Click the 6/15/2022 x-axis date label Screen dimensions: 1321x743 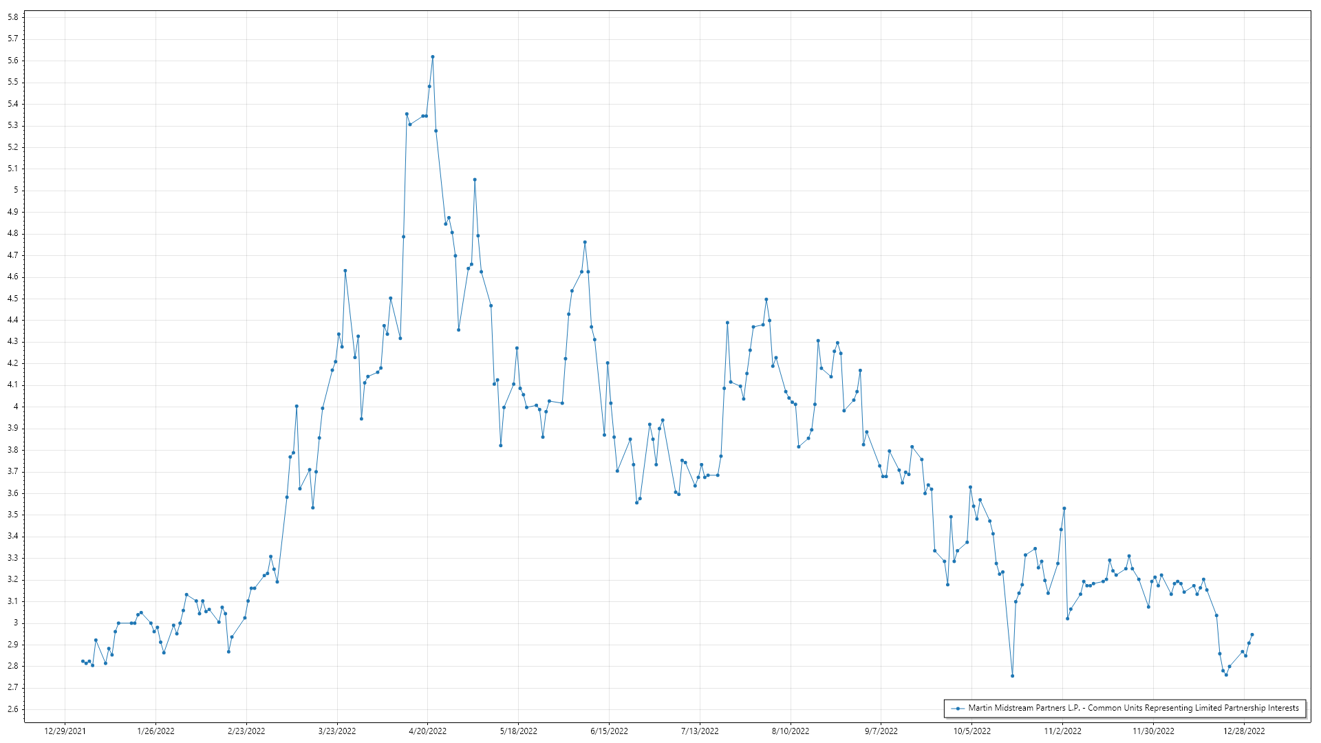point(609,731)
